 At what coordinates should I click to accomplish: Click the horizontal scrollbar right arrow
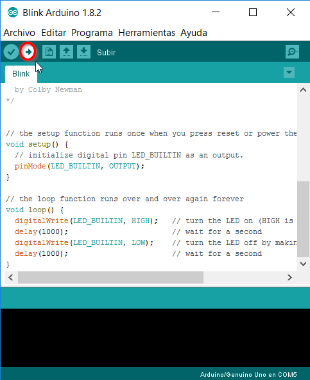coord(289,278)
